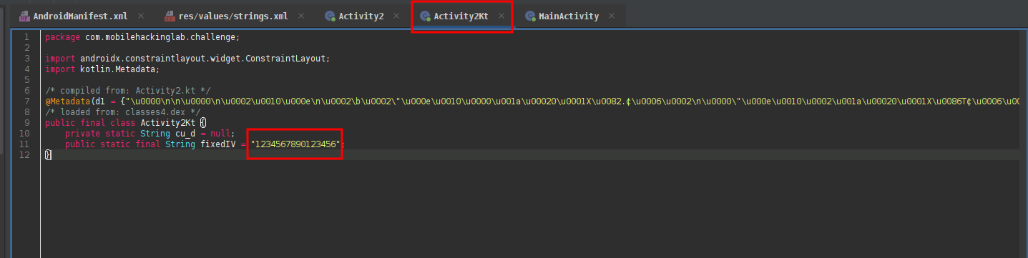The width and height of the screenshot is (1028, 258).
Task: Click the Activity2Kt class name in the declaration
Action: coord(168,123)
